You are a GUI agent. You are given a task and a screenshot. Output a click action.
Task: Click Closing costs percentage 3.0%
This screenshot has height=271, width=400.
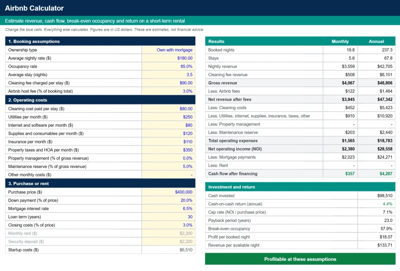point(169,225)
